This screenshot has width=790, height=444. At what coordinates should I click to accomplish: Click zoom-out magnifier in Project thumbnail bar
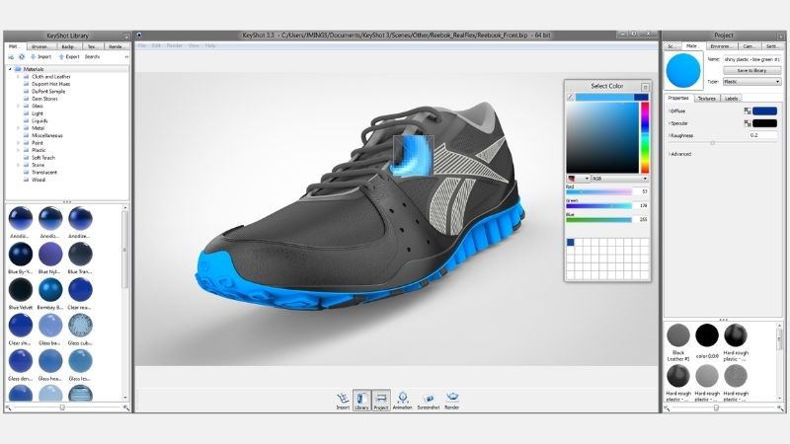point(667,408)
